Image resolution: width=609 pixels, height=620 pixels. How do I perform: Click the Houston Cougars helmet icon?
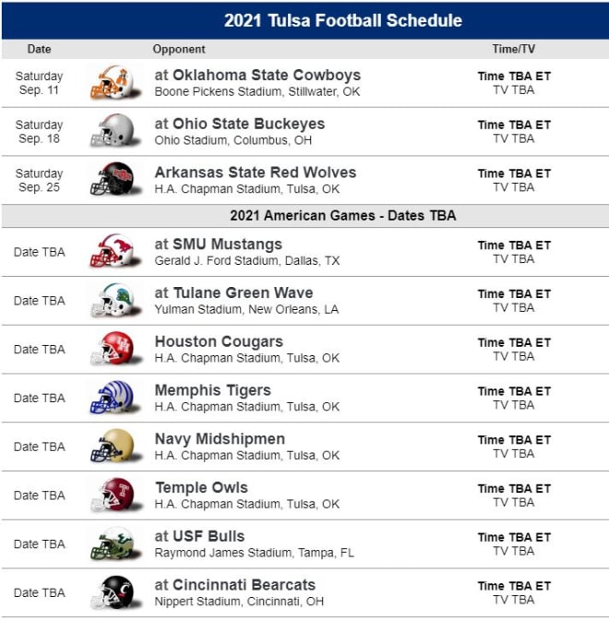[x=115, y=349]
